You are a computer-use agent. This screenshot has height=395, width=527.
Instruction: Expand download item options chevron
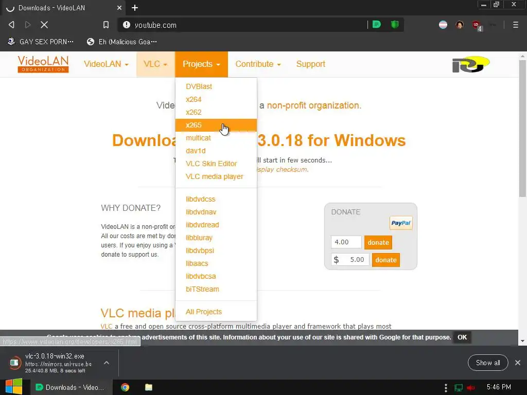(x=107, y=363)
